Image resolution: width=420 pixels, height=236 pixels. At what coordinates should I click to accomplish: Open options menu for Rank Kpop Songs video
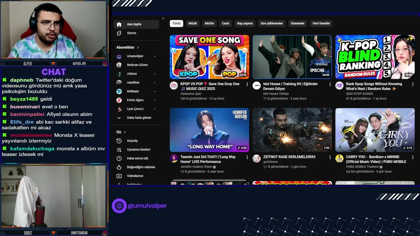tap(413, 84)
